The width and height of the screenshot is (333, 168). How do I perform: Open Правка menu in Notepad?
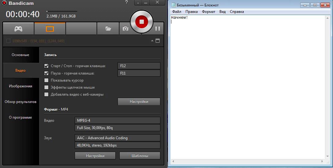pyautogui.click(x=192, y=12)
